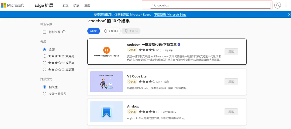Image resolution: width=291 pixels, height=129 pixels.
Task: Open the VS Code Lite title
Action: [137, 76]
